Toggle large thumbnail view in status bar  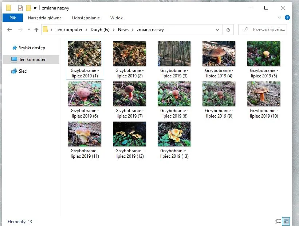point(285,221)
